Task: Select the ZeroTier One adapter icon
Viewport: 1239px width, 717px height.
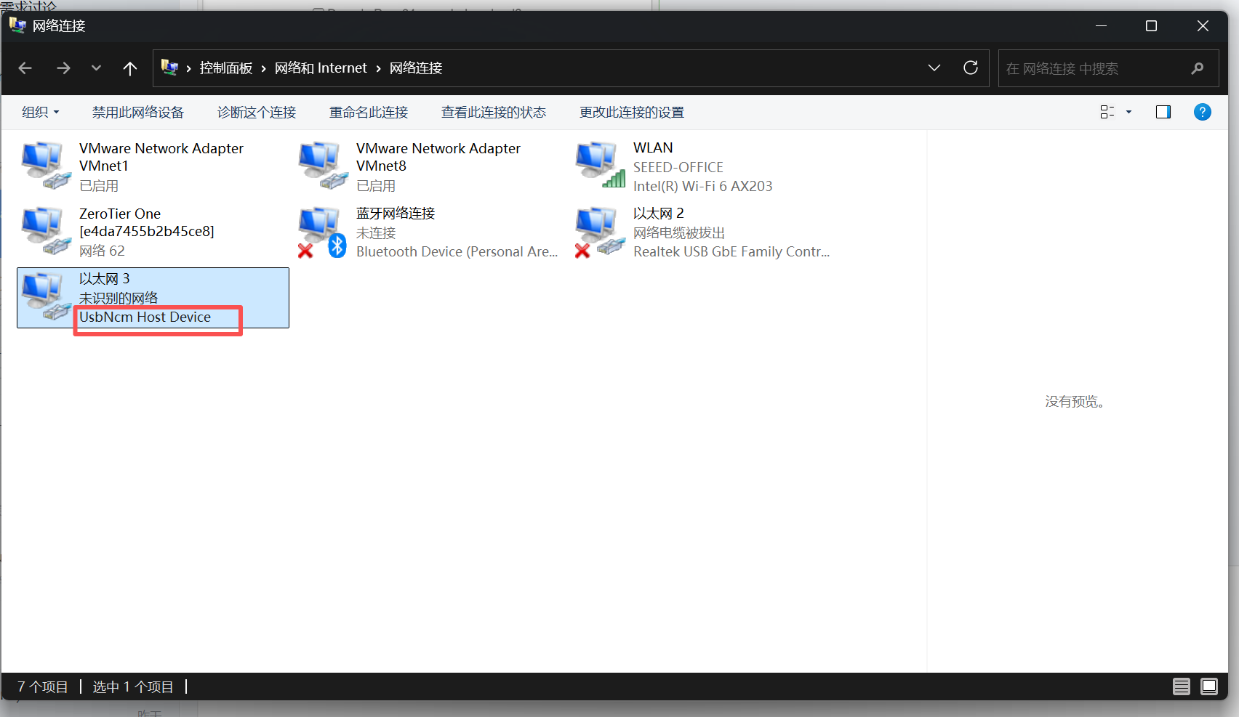Action: pos(45,231)
